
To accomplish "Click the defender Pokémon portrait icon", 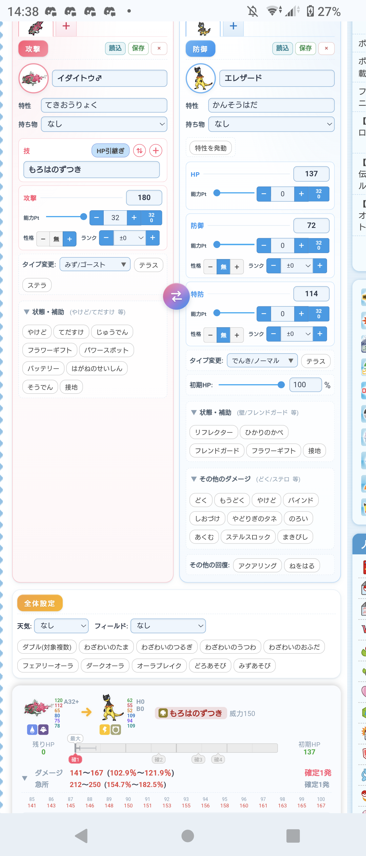I will click(x=201, y=78).
